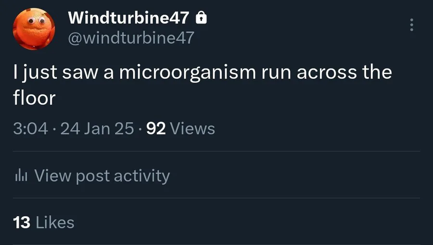
Task: Click the divider line above 13 Likes
Action: 216,198
